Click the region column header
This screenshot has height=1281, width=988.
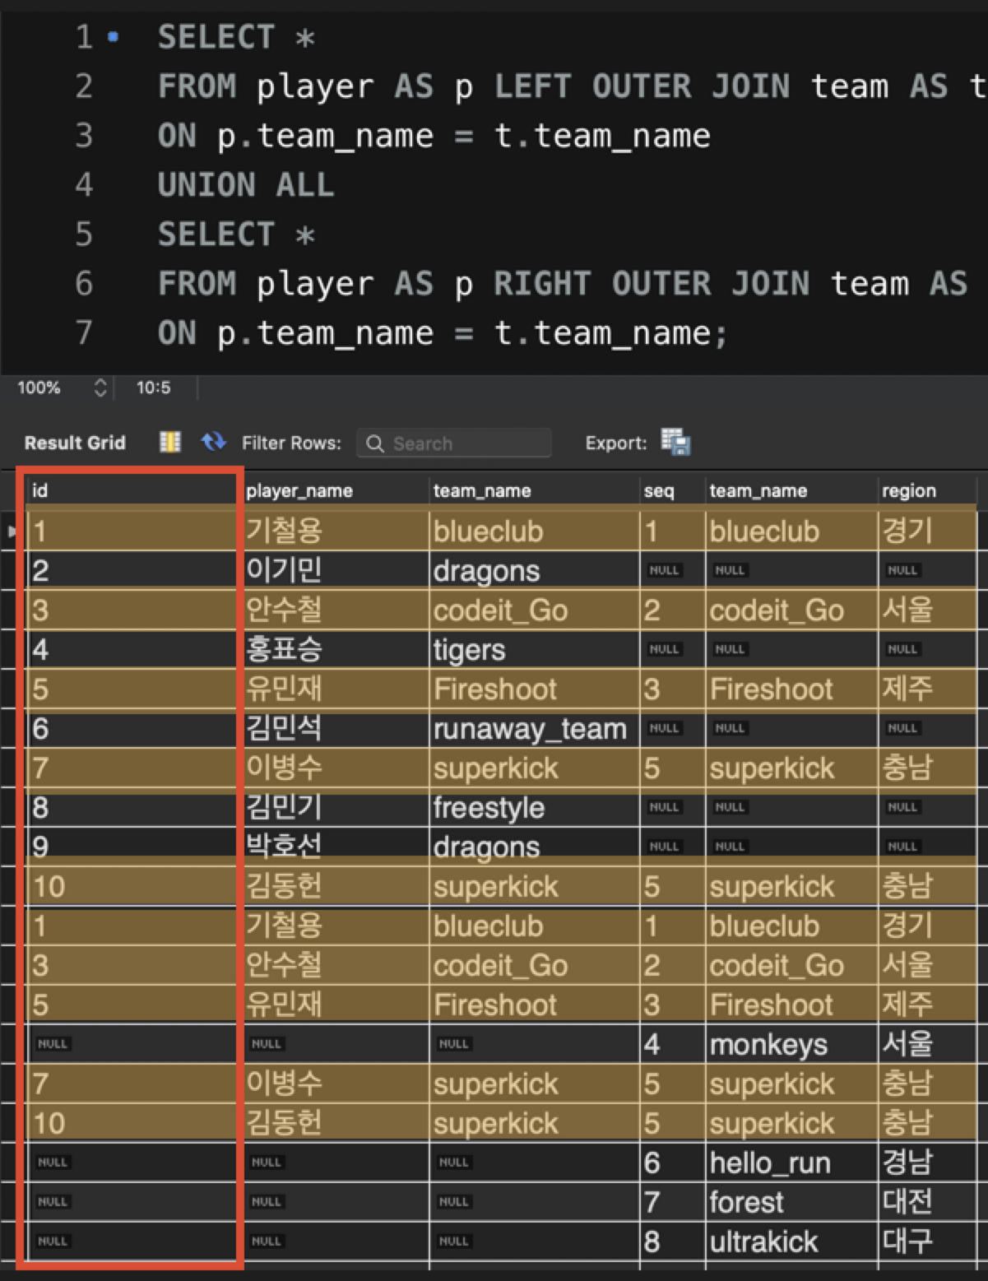(927, 490)
